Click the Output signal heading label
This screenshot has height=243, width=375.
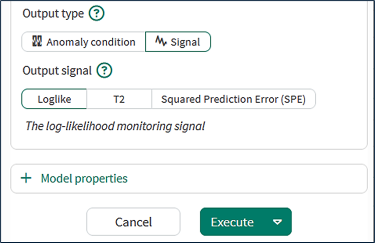tap(57, 70)
